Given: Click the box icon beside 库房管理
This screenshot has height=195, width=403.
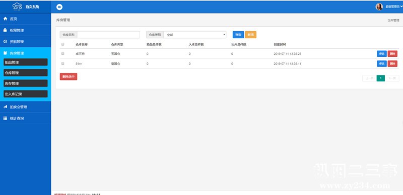Looking at the screenshot, I should 5,53.
